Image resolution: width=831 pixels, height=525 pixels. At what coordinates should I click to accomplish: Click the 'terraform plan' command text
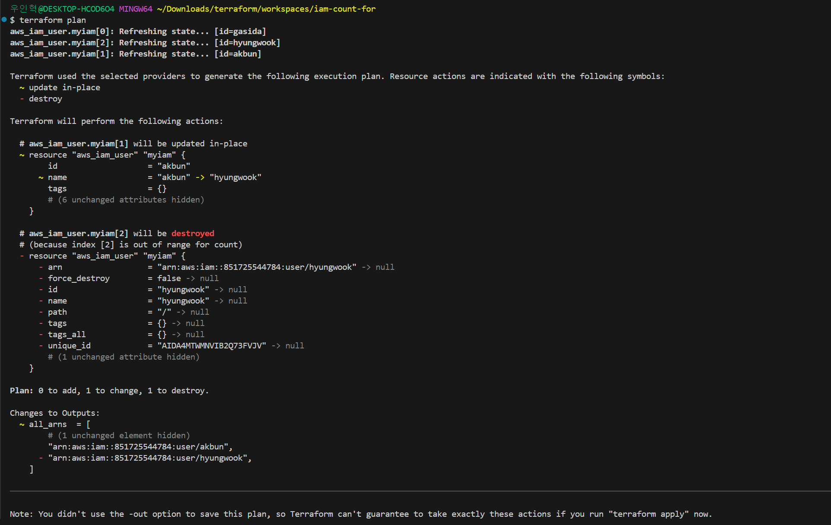point(52,20)
